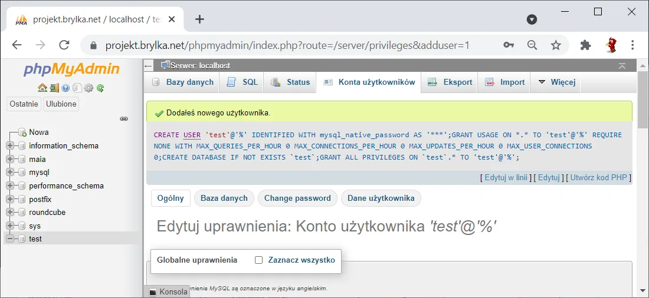Open the Status tab

(x=290, y=82)
